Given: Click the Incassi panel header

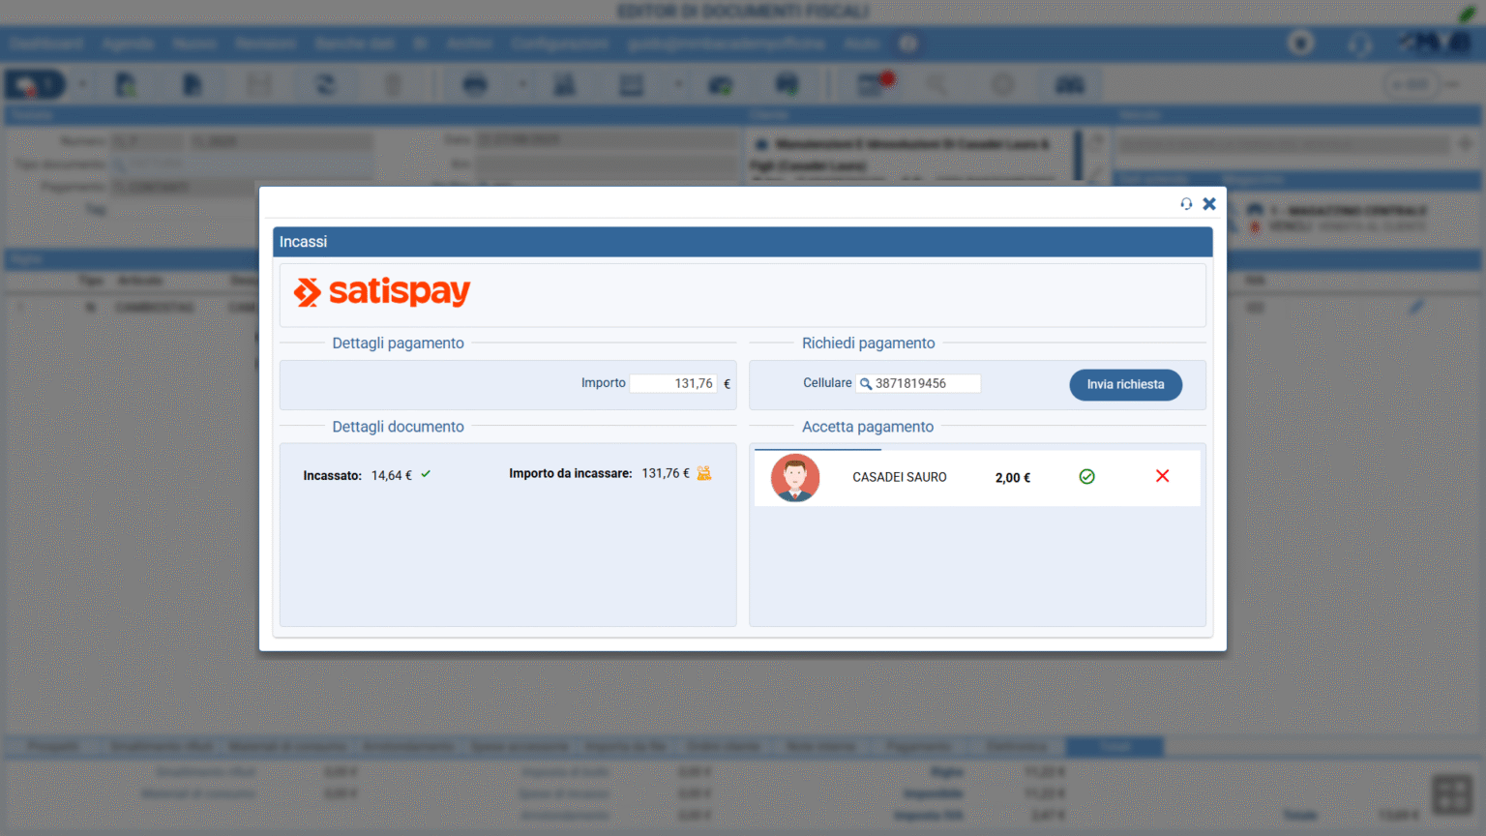Looking at the screenshot, I should (742, 242).
